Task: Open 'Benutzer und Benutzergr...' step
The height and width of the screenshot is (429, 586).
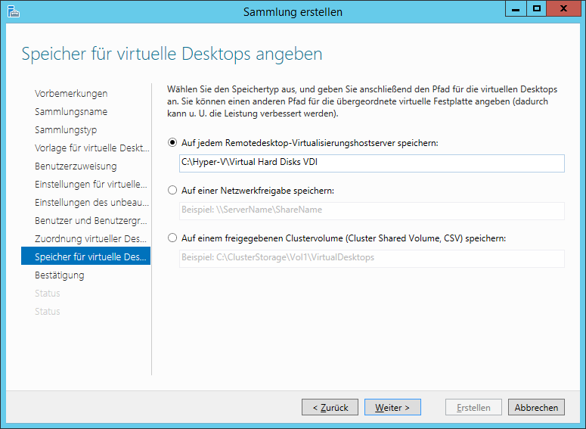Action: point(91,220)
